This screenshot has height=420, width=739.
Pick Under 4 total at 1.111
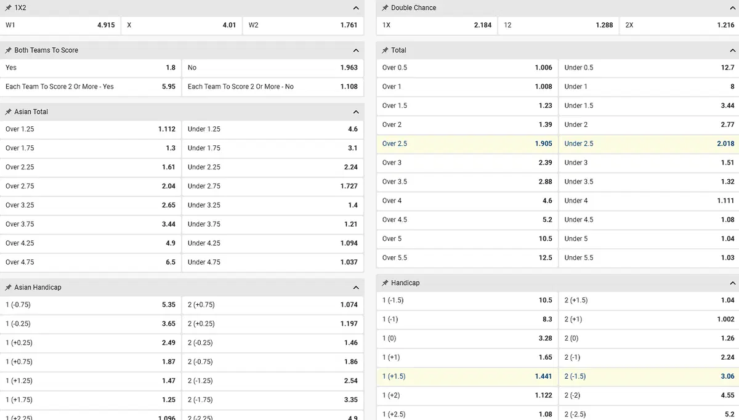tap(649, 201)
